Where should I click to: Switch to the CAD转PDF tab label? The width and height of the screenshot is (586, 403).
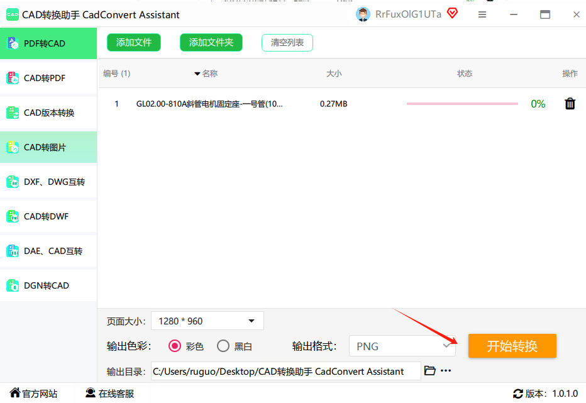click(45, 78)
